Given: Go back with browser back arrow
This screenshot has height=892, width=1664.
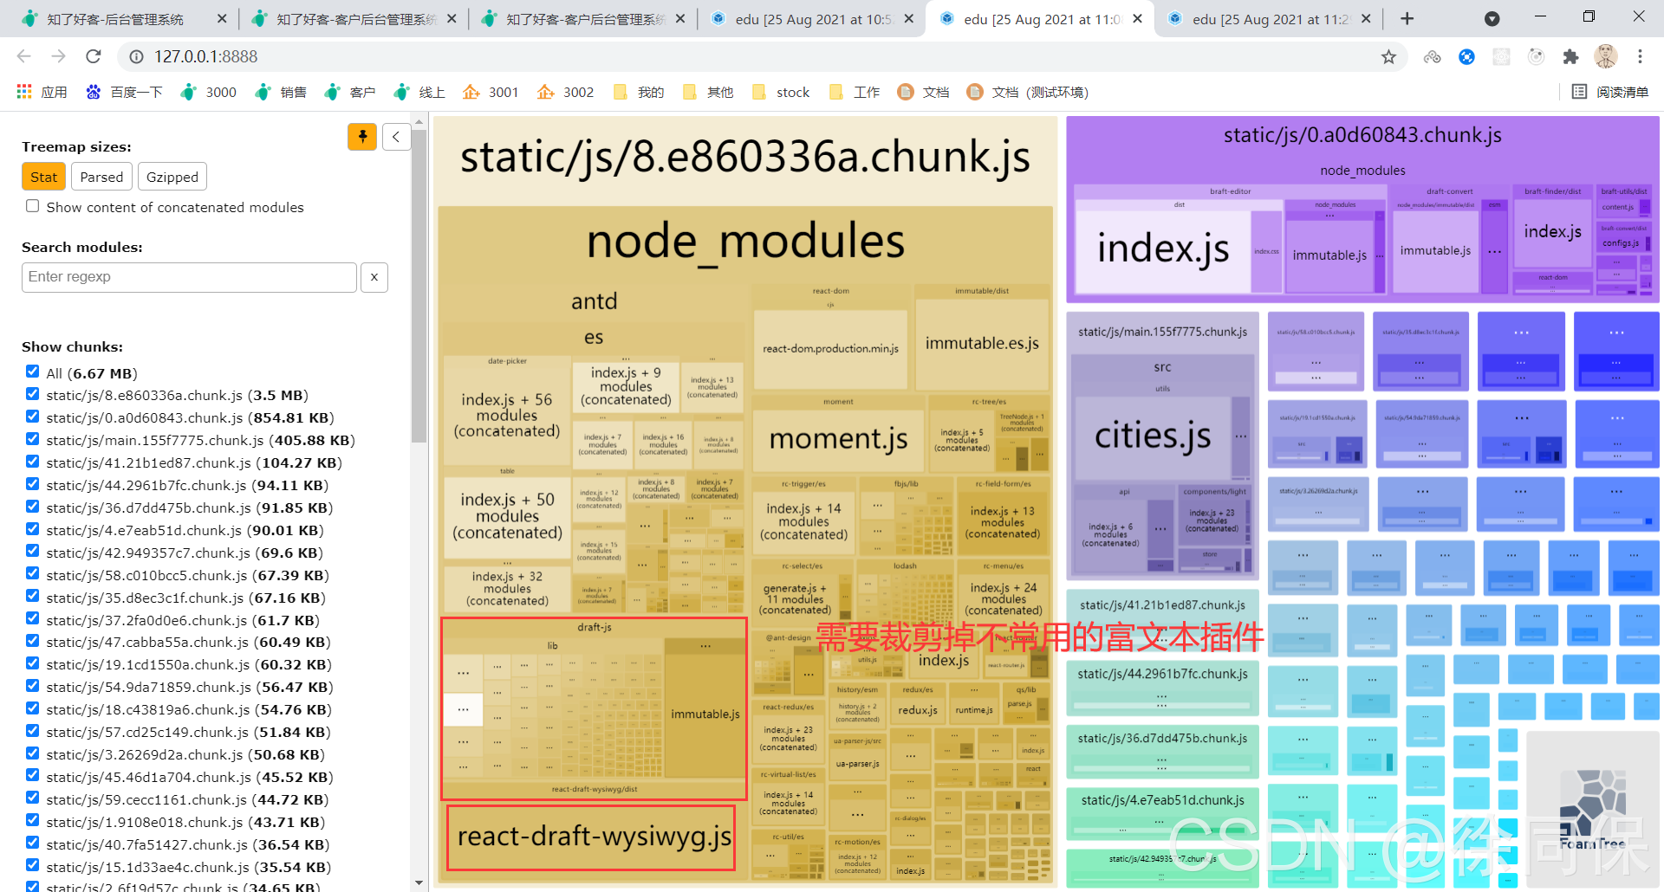Looking at the screenshot, I should click(x=23, y=56).
